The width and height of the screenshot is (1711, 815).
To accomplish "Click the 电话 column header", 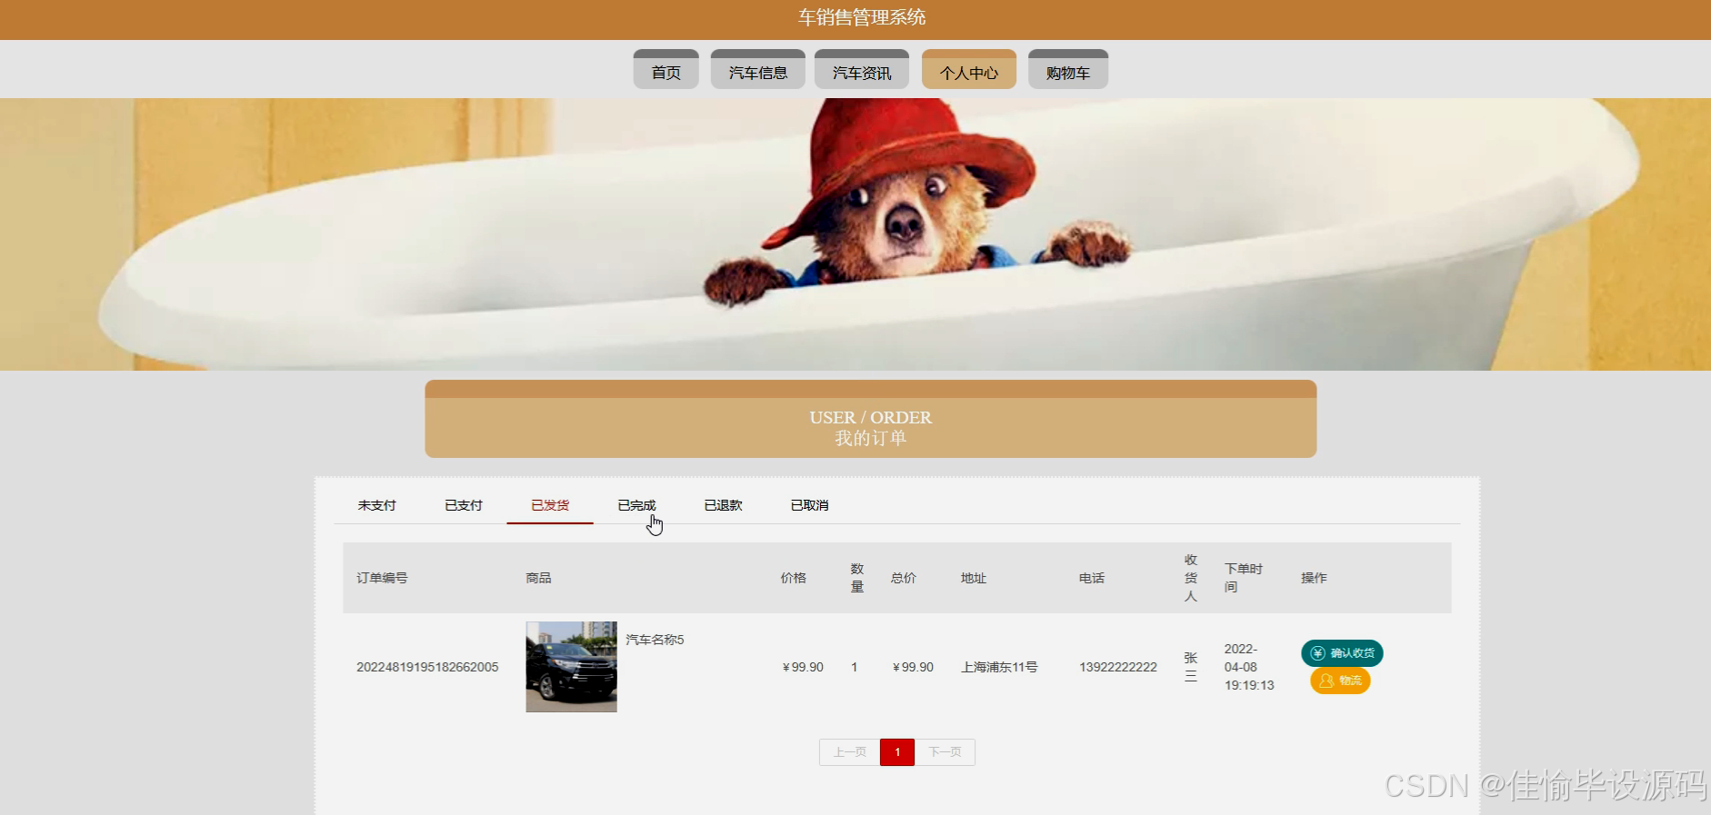I will click(x=1092, y=578).
